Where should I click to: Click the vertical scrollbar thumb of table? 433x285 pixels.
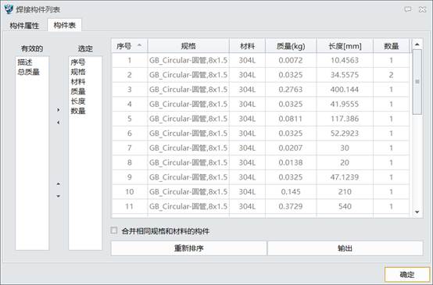tap(417, 82)
